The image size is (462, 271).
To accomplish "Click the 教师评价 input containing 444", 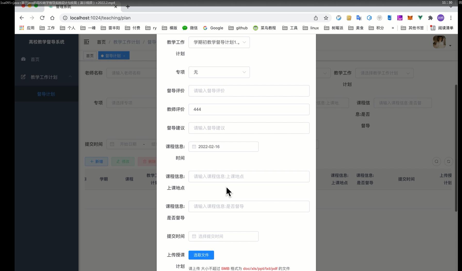I will 248,109.
